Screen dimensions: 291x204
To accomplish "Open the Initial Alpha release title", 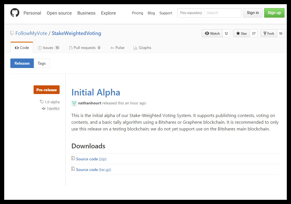I will (x=96, y=92).
